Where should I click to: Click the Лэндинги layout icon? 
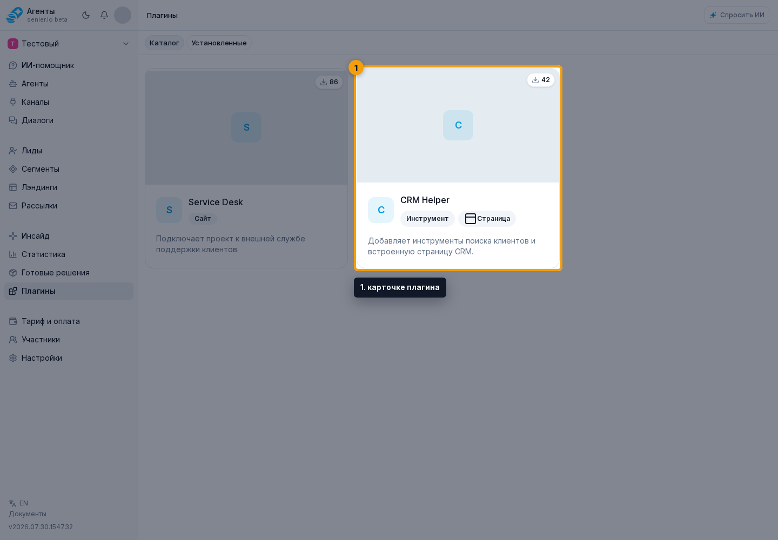pos(13,187)
